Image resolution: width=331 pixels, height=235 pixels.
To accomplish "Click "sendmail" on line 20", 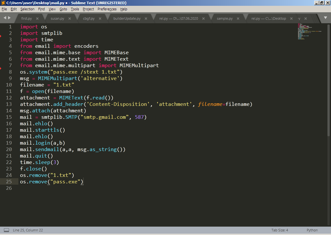I will click(47, 149).
